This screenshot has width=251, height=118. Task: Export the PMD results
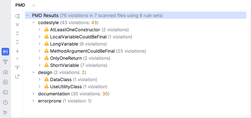[x=17, y=76]
